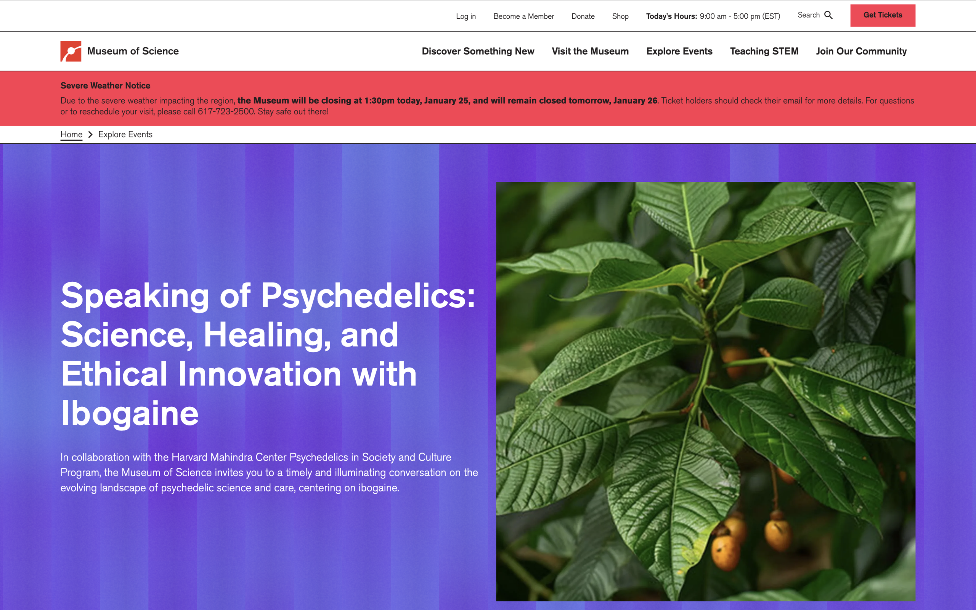The width and height of the screenshot is (976, 610).
Task: Click the Explore Events breadcrumb text
Action: pyautogui.click(x=125, y=134)
